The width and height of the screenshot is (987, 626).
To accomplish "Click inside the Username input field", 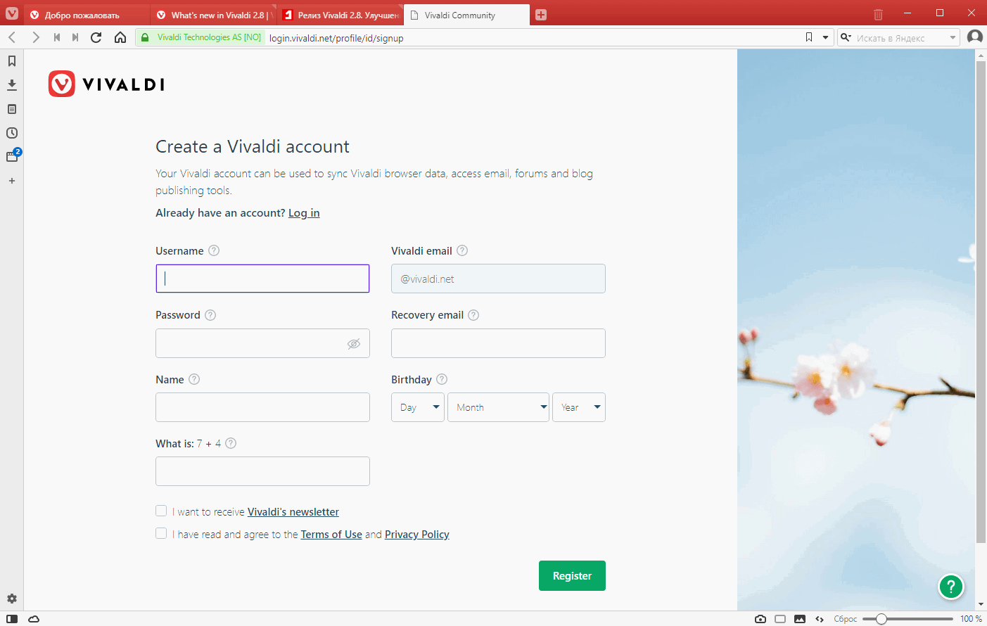I will click(262, 278).
